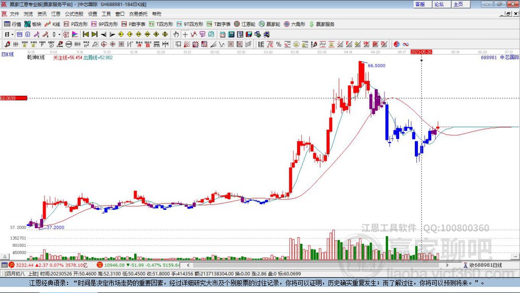This screenshot has width=520, height=293.
Task: Select the 日K线 period label
Action: pyautogui.click(x=8, y=55)
